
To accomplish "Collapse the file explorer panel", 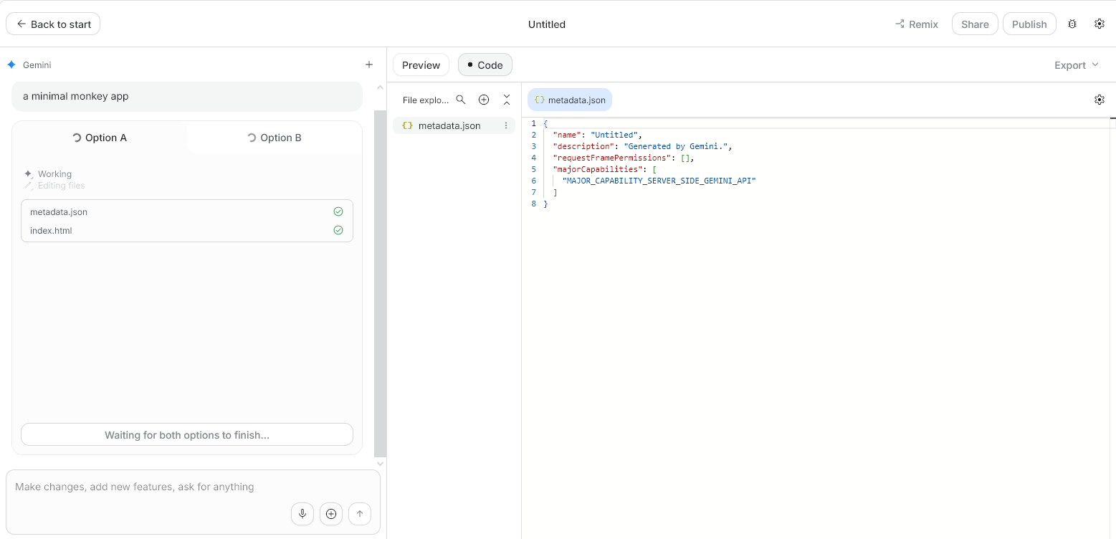I will click(x=507, y=100).
